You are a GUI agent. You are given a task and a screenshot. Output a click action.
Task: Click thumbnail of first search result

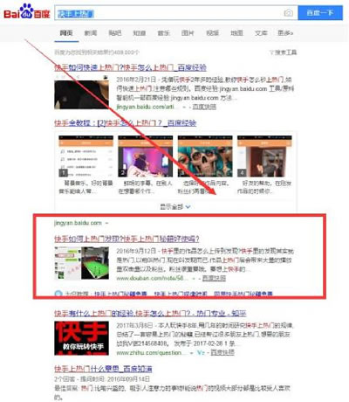(x=81, y=92)
